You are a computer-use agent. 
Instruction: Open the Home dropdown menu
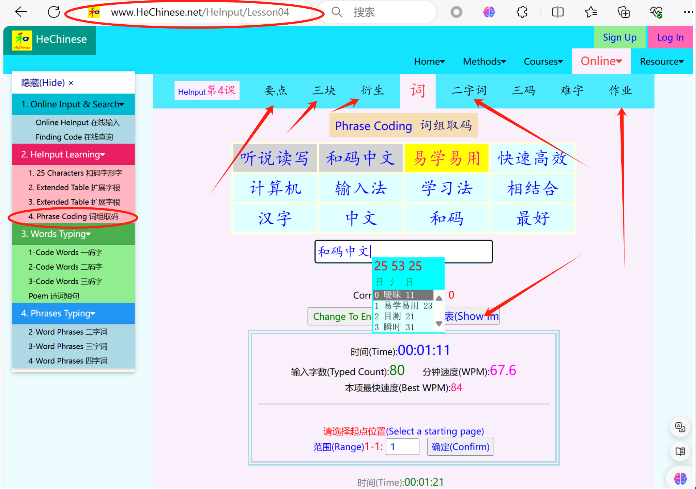click(429, 61)
